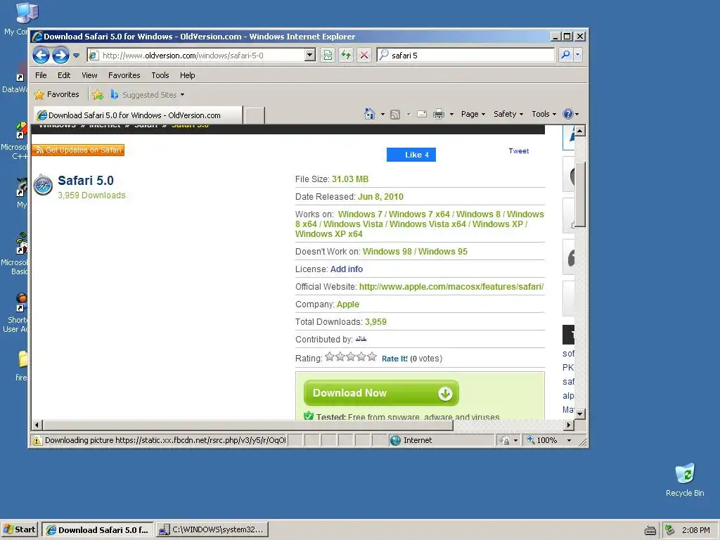Image resolution: width=720 pixels, height=540 pixels.
Task: Open the recent pages dropdown arrow
Action: 76,56
